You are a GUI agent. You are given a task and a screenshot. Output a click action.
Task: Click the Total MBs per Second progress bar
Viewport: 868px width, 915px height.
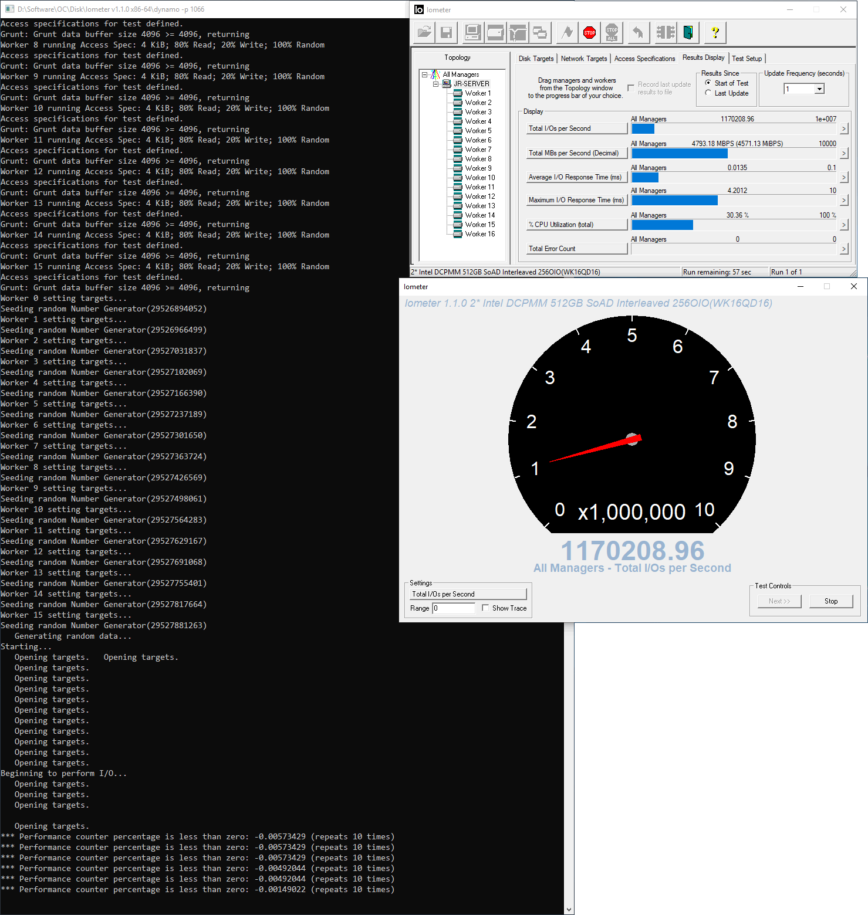[x=735, y=154]
